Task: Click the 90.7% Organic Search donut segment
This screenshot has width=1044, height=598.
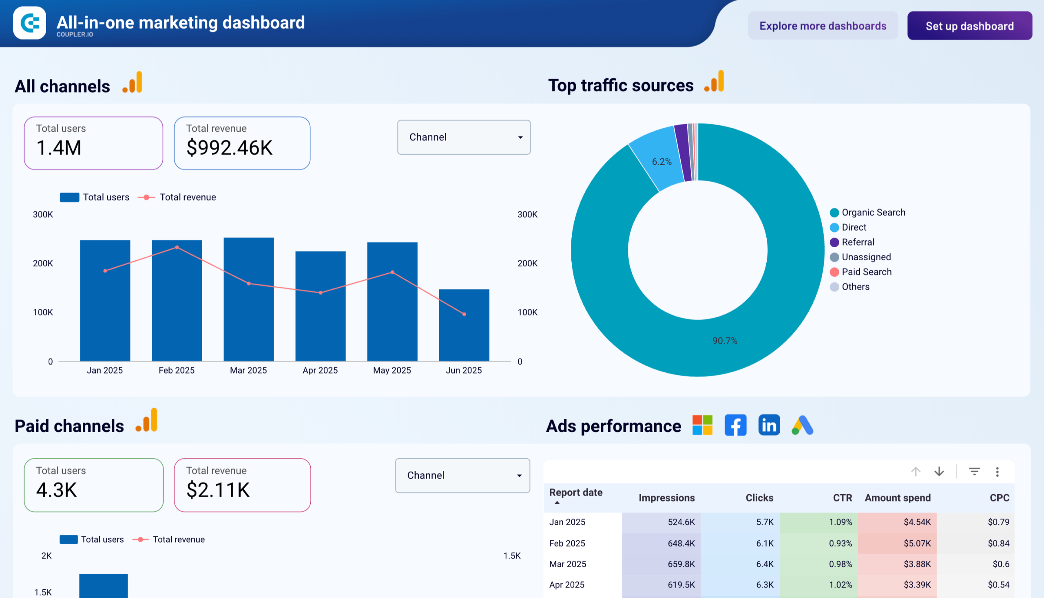Action: (x=725, y=340)
